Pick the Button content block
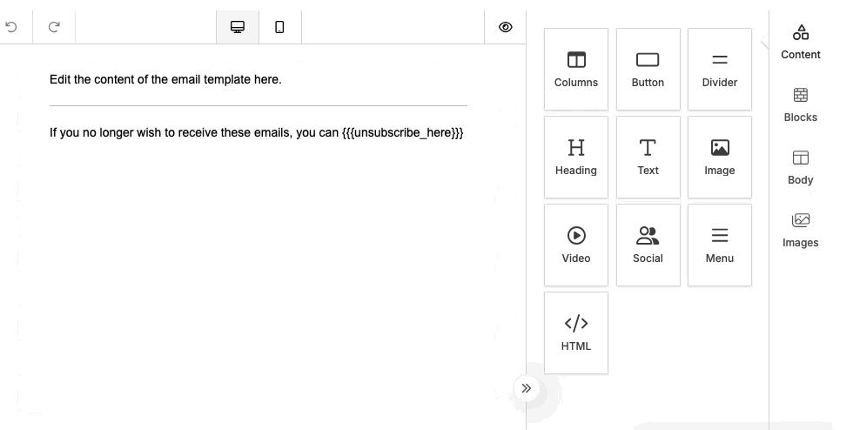This screenshot has height=430, width=853. (648, 70)
